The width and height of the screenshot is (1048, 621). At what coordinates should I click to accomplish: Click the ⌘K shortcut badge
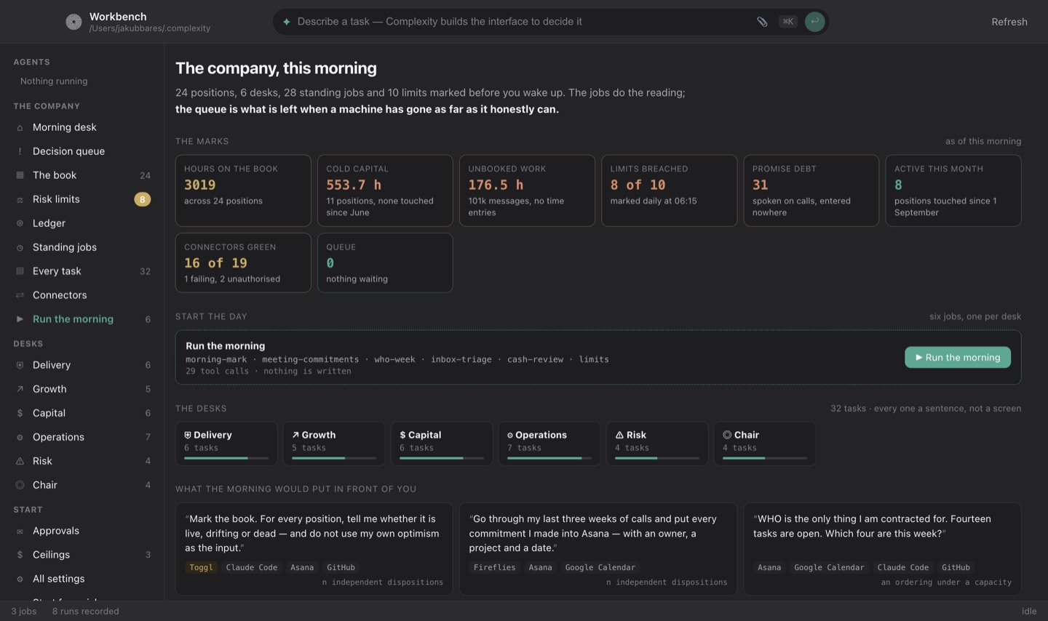pyautogui.click(x=787, y=22)
